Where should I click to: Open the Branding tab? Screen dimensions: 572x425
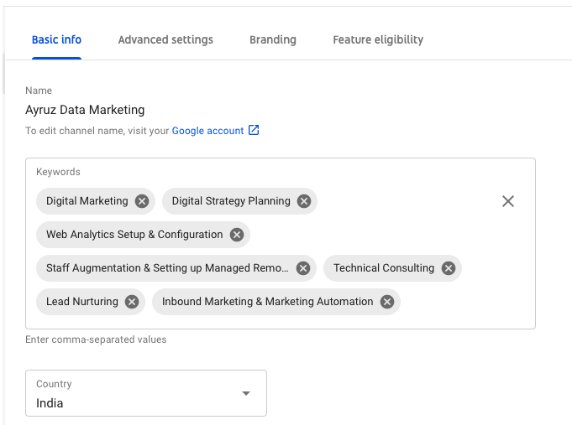point(273,39)
